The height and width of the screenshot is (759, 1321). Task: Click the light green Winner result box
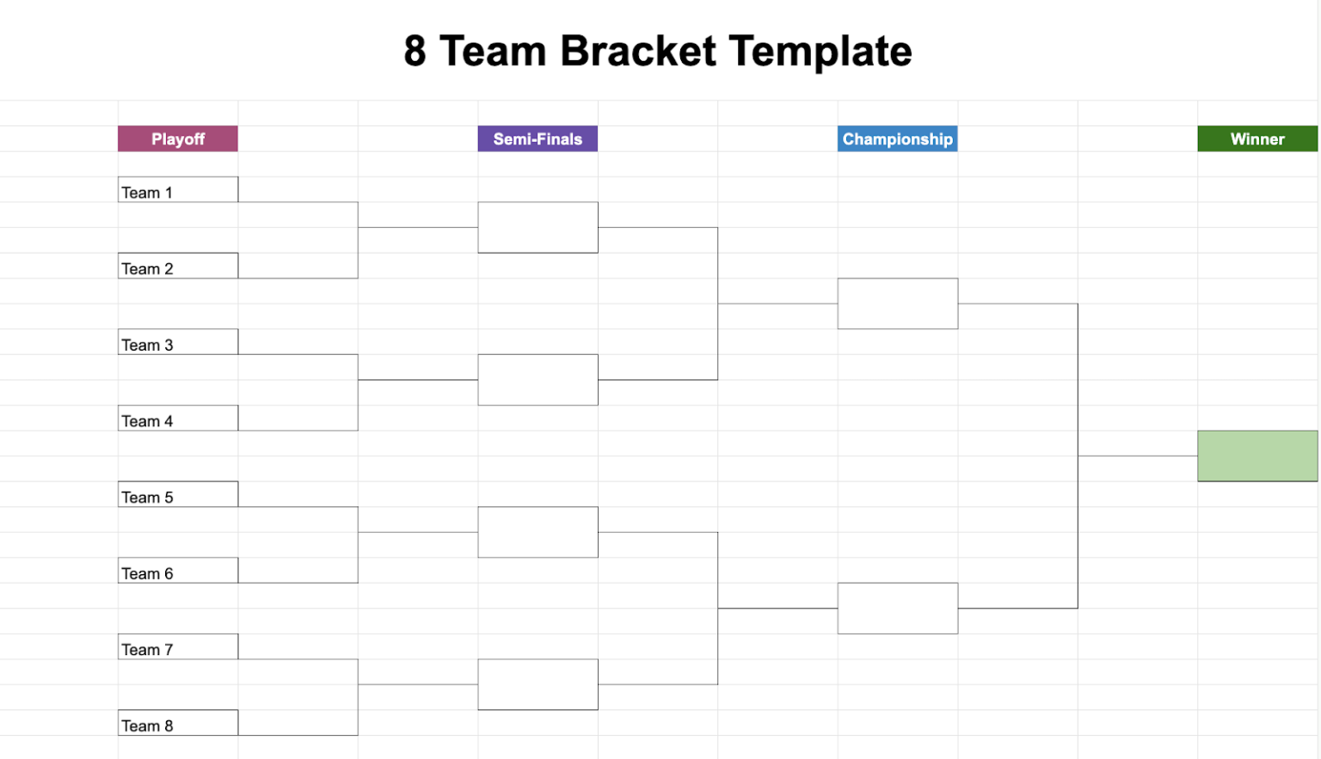click(1256, 456)
